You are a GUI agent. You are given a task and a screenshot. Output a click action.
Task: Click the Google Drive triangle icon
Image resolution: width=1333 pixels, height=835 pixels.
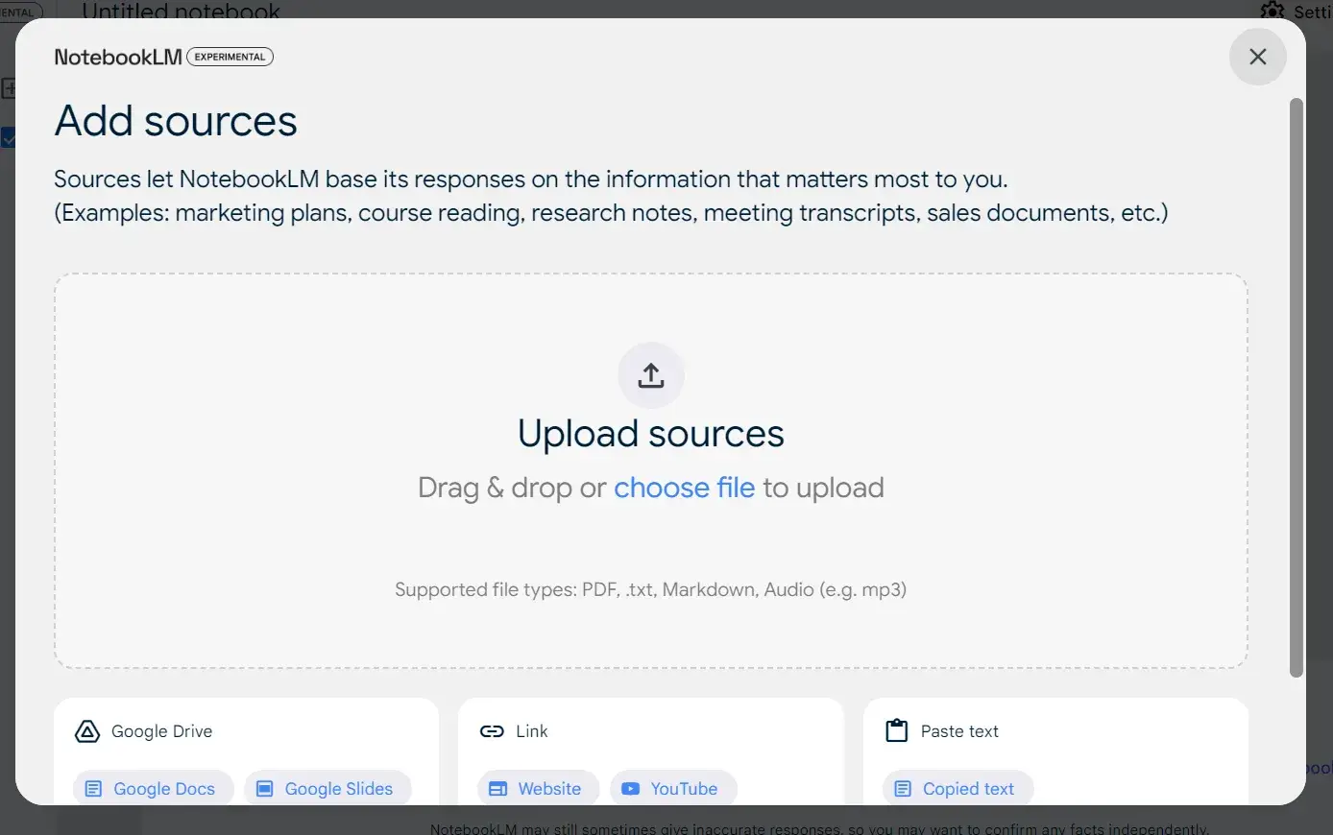87,731
